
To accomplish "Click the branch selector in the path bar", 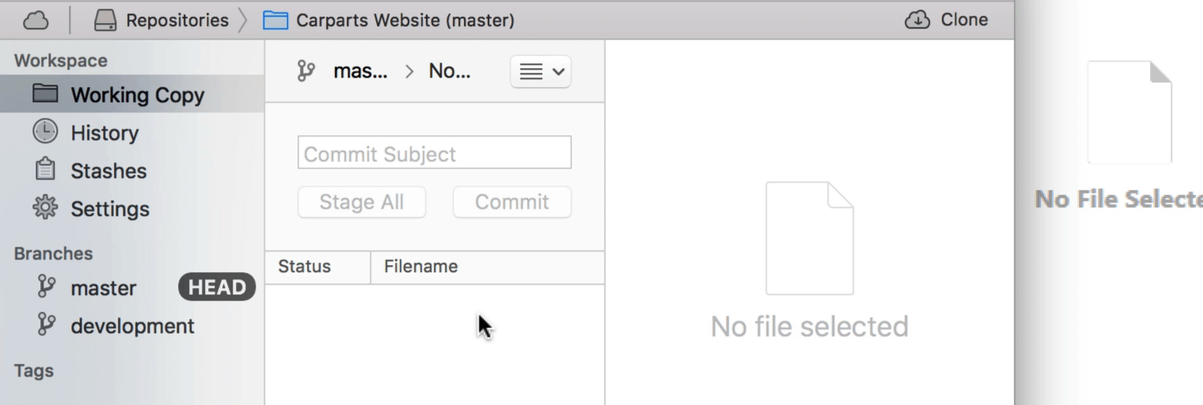I will (343, 72).
